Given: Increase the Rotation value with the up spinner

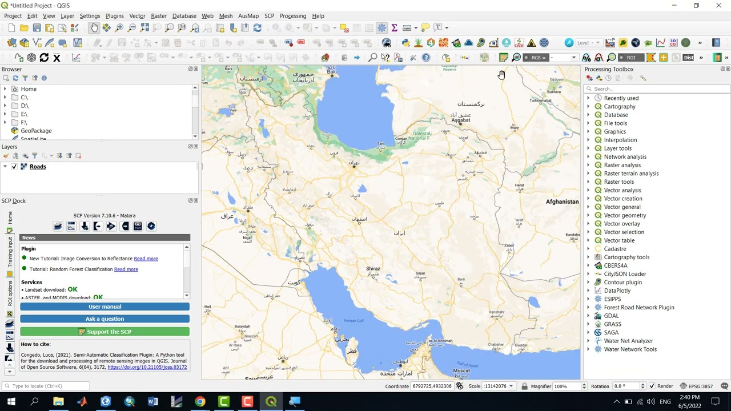Looking at the screenshot, I should pyautogui.click(x=643, y=384).
